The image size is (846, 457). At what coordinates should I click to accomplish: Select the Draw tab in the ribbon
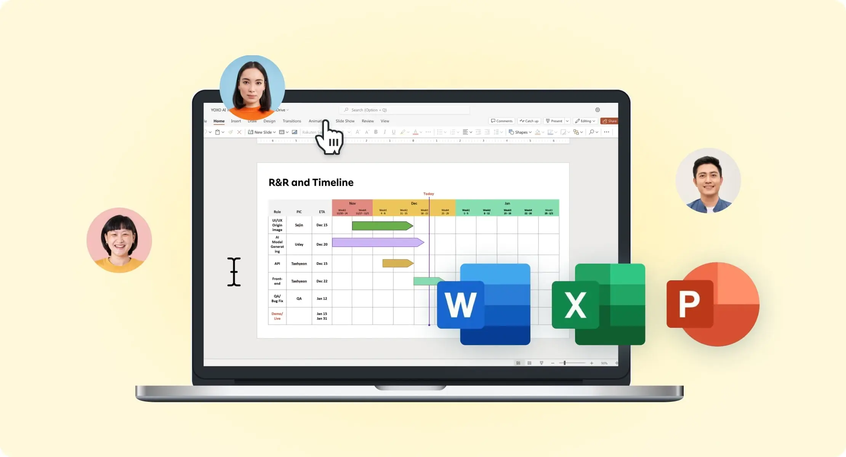(252, 120)
